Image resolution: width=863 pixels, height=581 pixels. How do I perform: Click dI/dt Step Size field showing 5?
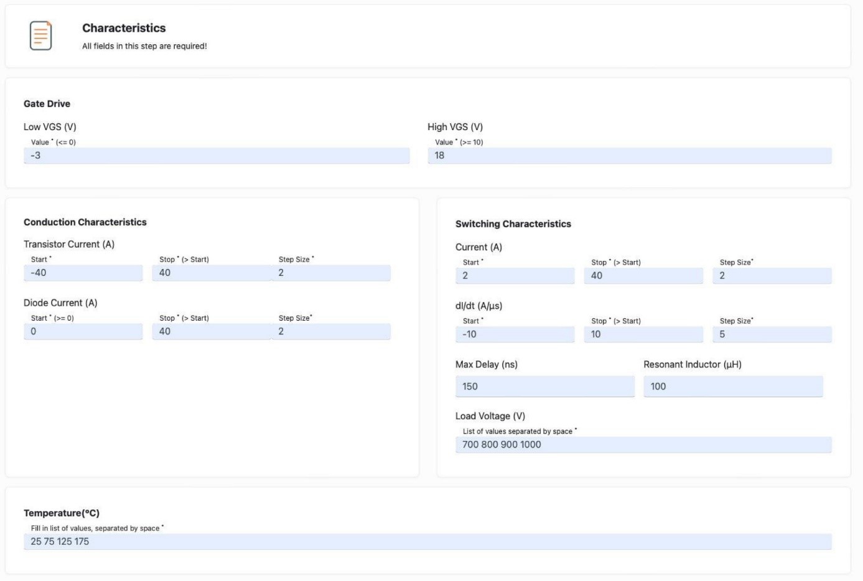(x=772, y=334)
